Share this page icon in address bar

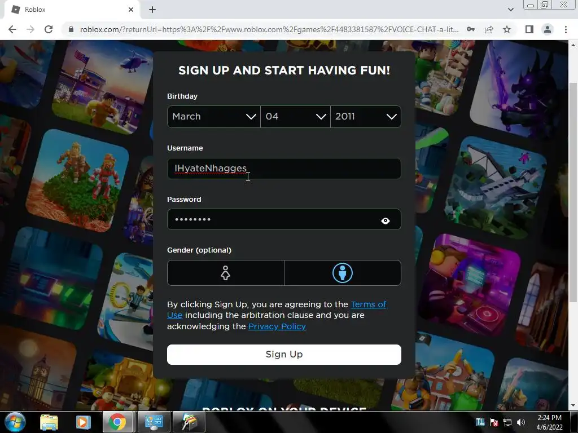tap(489, 29)
